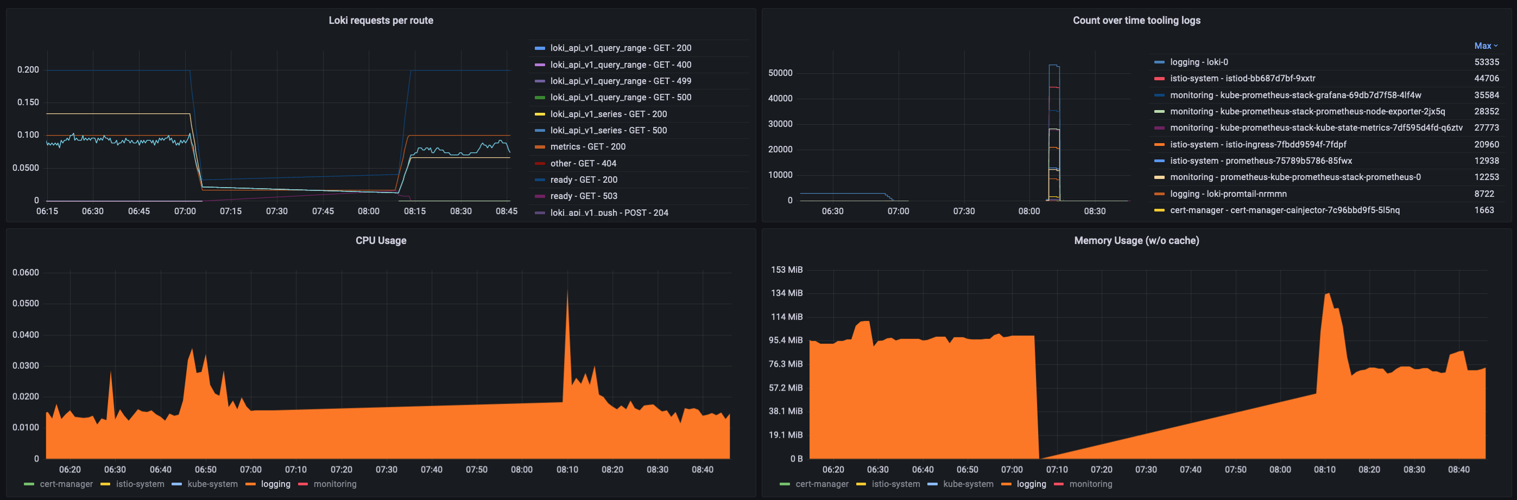Image resolution: width=1517 pixels, height=500 pixels.
Task: Open the Loki requests per route panel title
Action: tap(381, 21)
